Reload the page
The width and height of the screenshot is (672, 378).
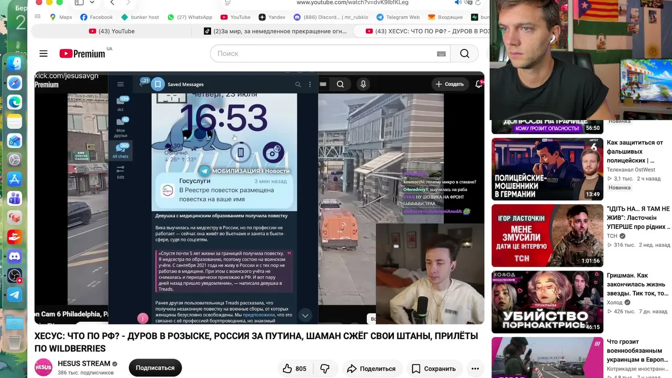click(x=478, y=3)
